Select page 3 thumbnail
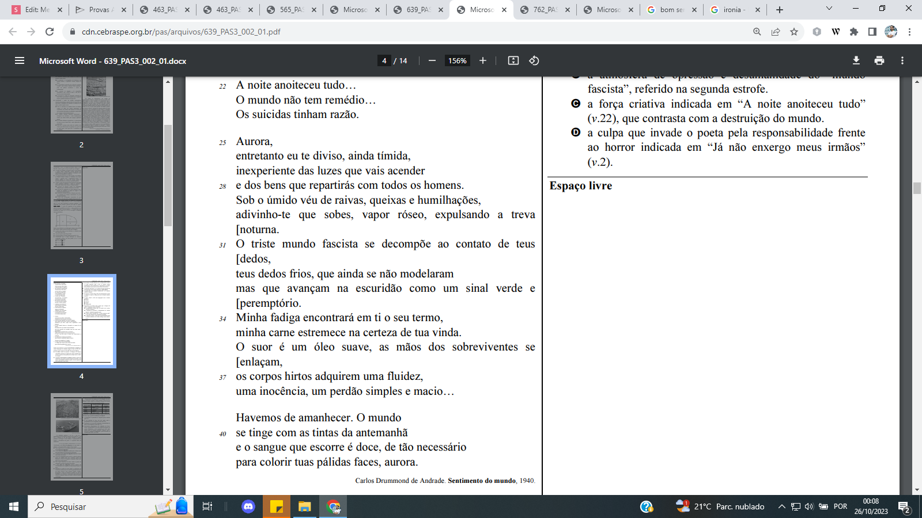The image size is (922, 518). [x=82, y=205]
